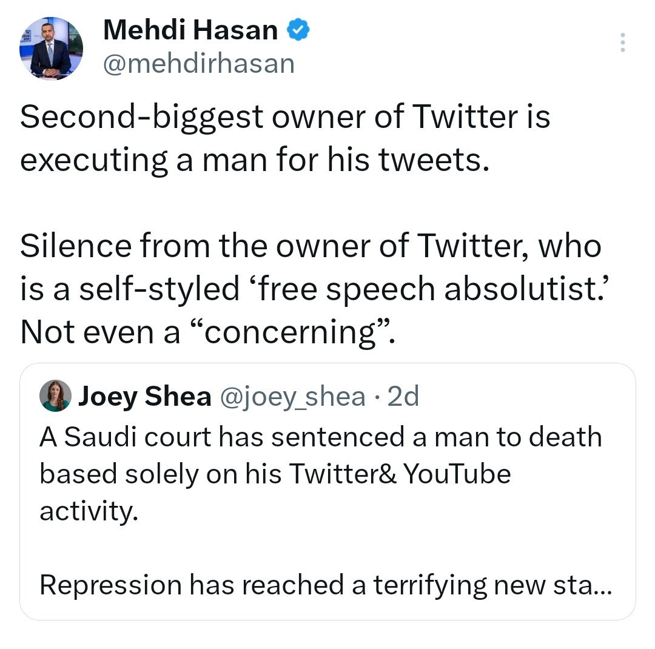Screen dimensions: 655x649
Task: Open Mehdi Hasan's profile picture
Action: point(51,49)
